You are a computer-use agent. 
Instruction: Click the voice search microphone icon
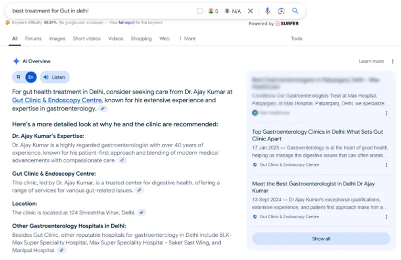268,10
